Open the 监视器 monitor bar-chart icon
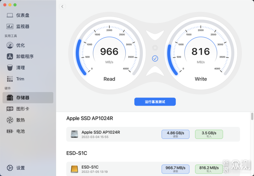 point(10,27)
